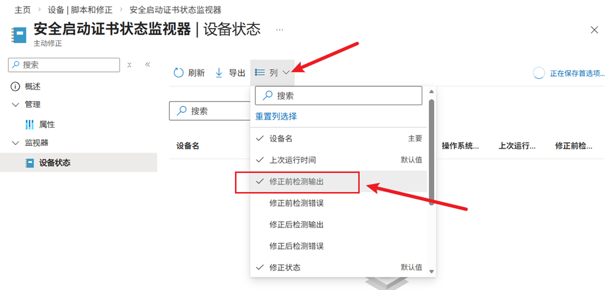Click the chevron next to 列
Image resolution: width=609 pixels, height=290 pixels.
tap(287, 72)
